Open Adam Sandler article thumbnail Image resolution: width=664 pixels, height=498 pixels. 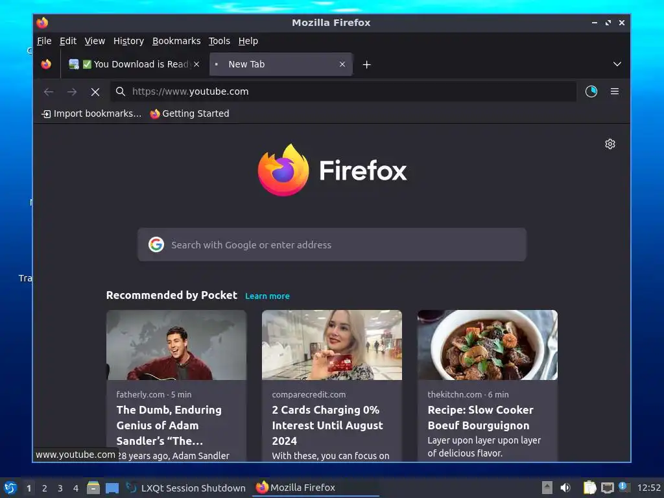coord(176,345)
